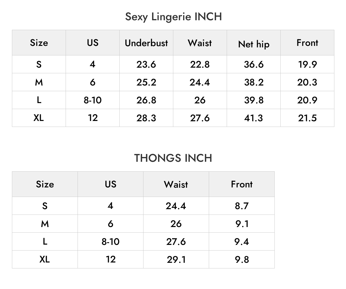Select net hip value 38.2
This screenshot has width=346, height=289.
tap(254, 82)
